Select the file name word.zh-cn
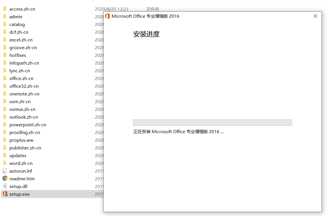This screenshot has width=330, height=216. (21, 163)
